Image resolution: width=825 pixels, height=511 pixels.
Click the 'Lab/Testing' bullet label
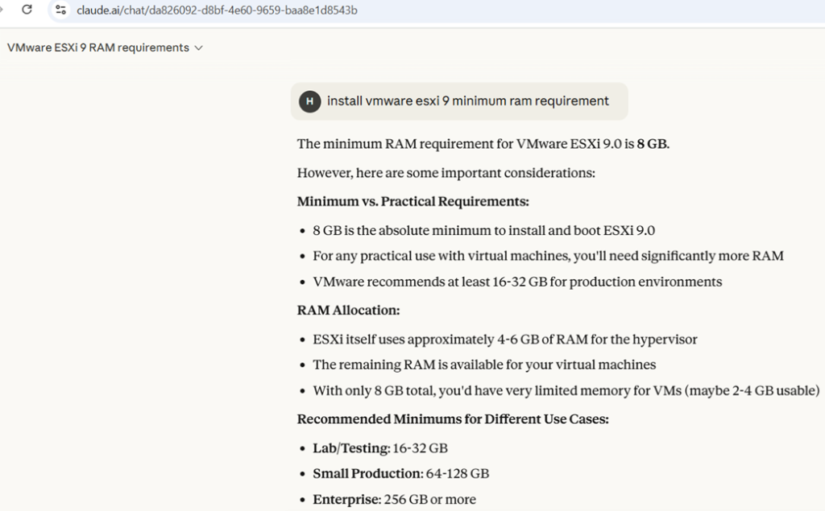tap(350, 448)
